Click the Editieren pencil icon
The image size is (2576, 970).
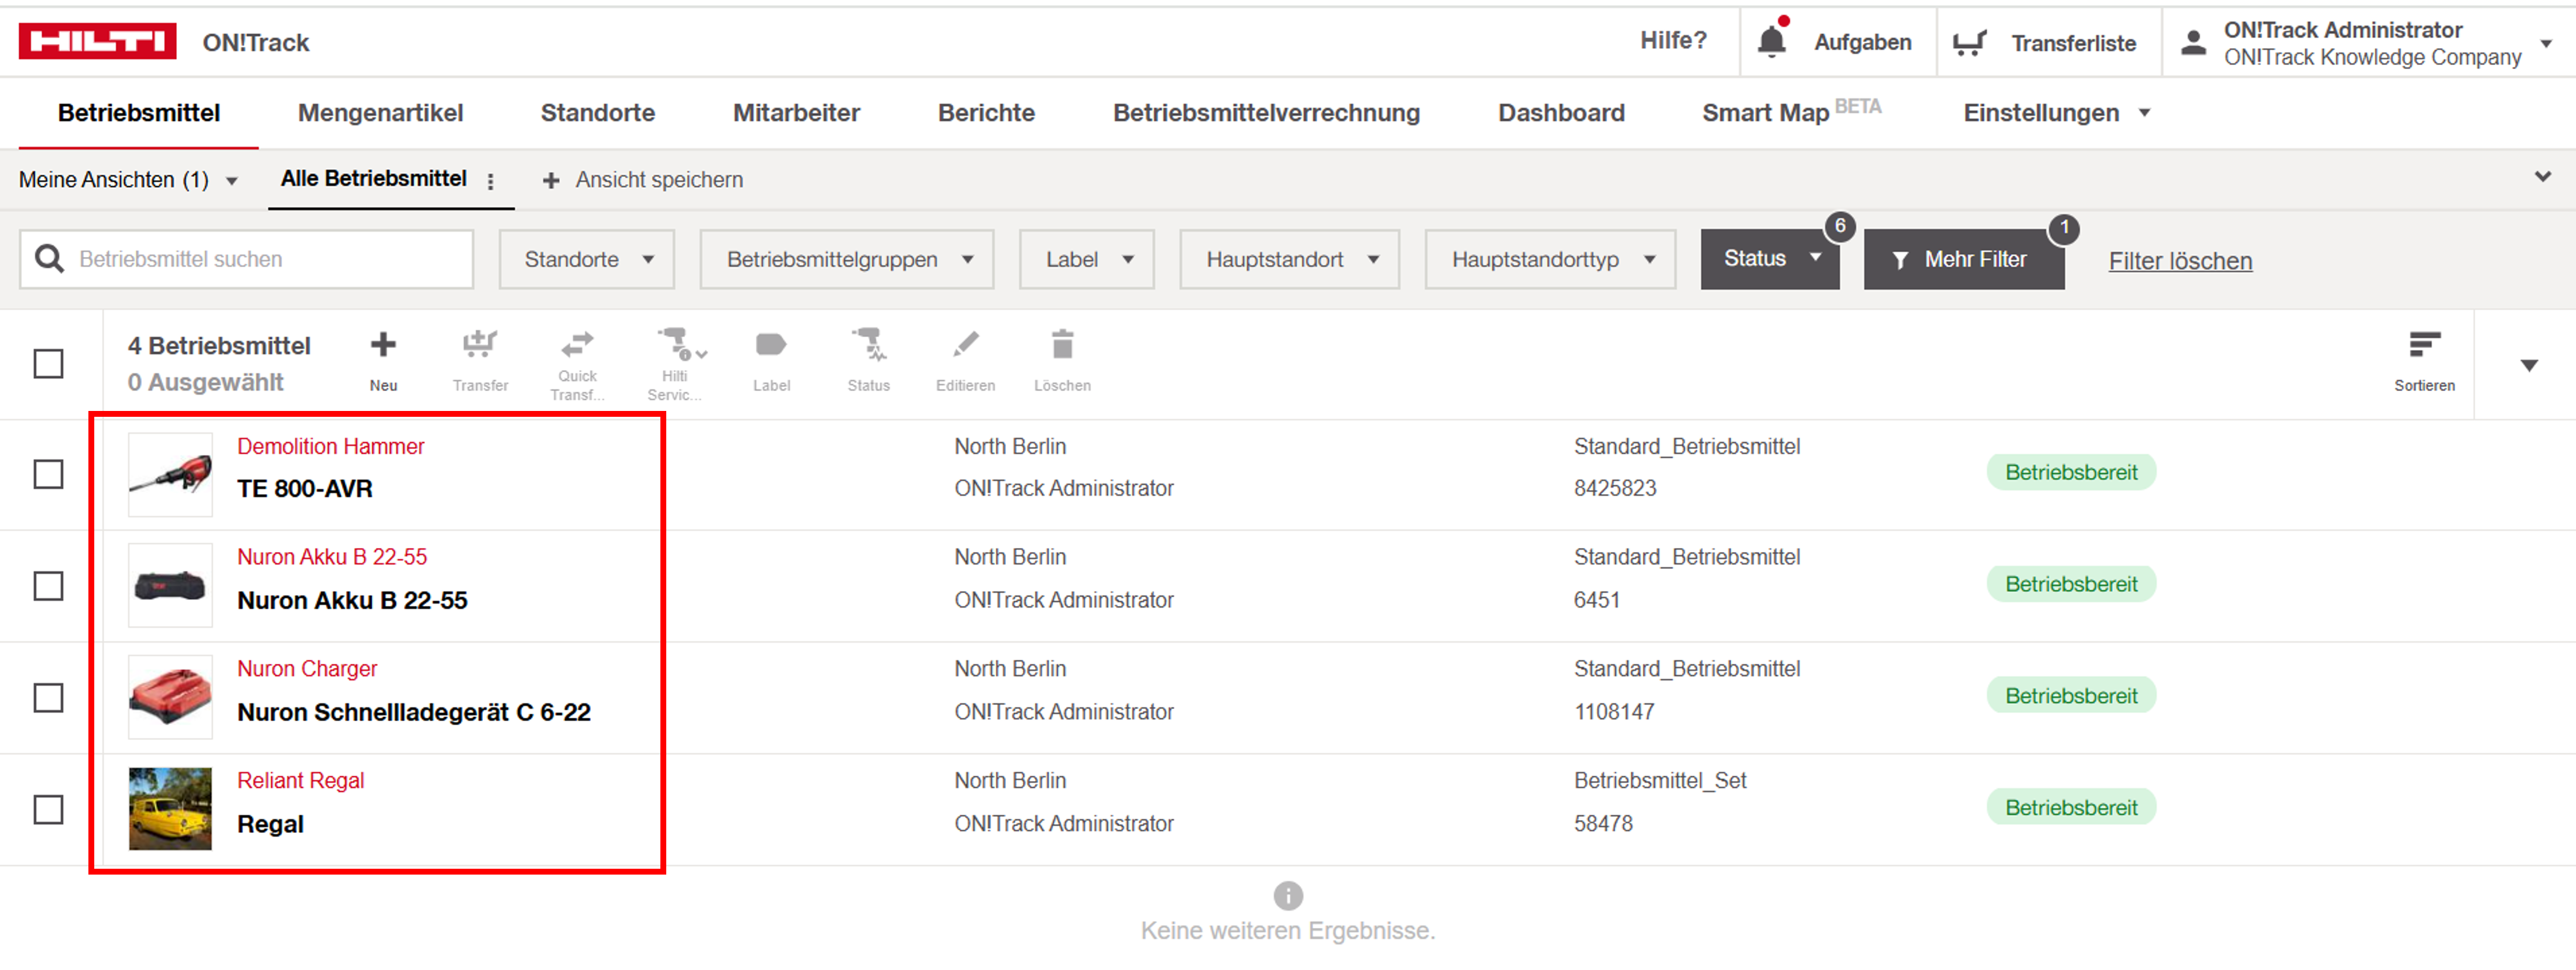pos(965,345)
